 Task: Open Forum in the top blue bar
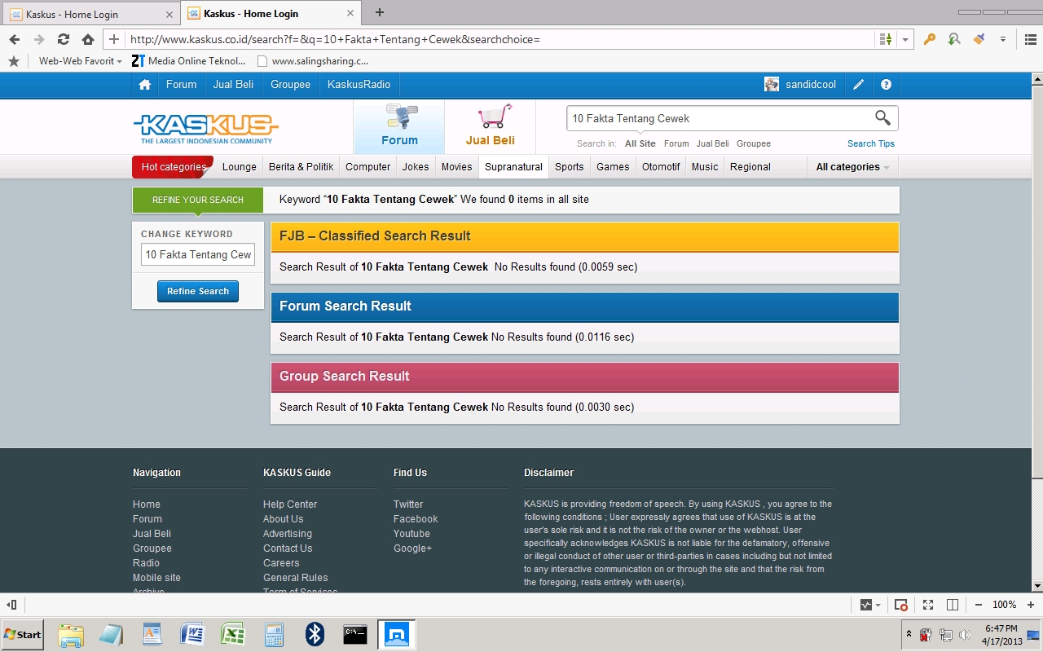coord(181,85)
